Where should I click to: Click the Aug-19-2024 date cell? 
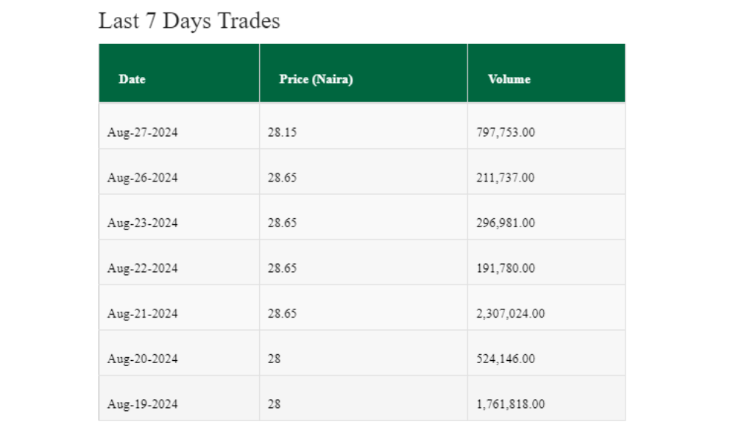[143, 404]
